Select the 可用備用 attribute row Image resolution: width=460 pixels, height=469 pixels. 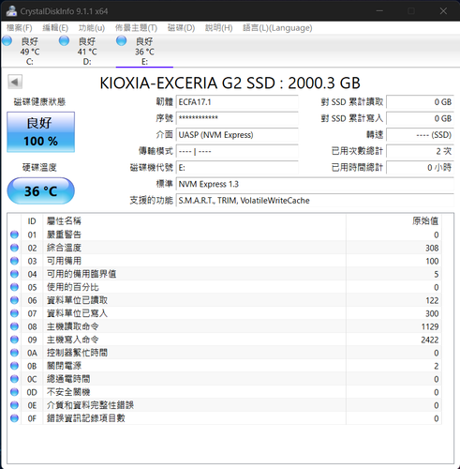225,261
